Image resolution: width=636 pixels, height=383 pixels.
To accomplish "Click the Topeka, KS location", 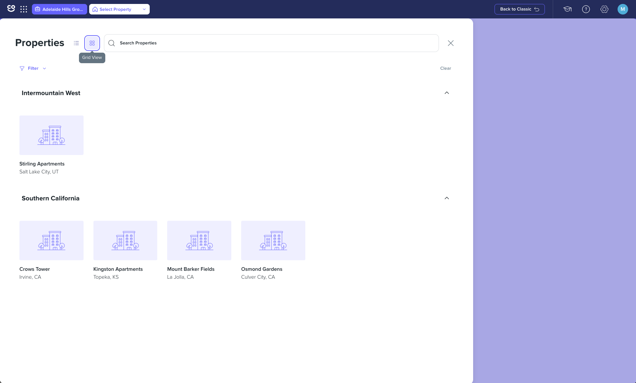I will [x=106, y=277].
